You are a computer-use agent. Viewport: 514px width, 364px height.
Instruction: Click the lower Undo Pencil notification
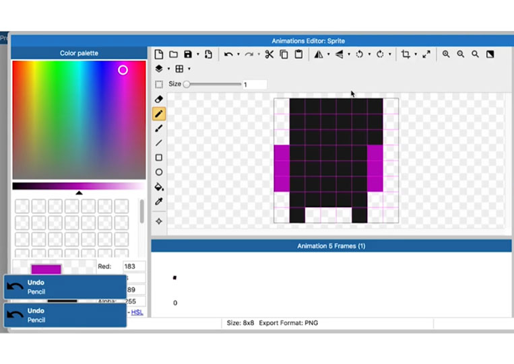65,316
